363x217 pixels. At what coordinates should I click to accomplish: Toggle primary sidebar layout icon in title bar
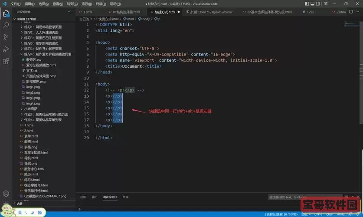pos(307,4)
